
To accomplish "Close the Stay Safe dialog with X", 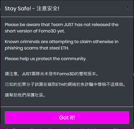I will [x=128, y=8].
